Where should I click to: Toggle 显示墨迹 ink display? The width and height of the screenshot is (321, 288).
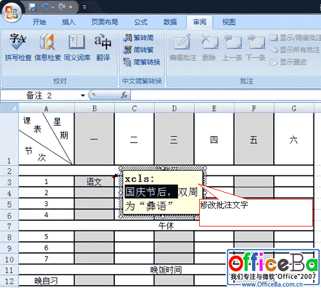(x=288, y=62)
